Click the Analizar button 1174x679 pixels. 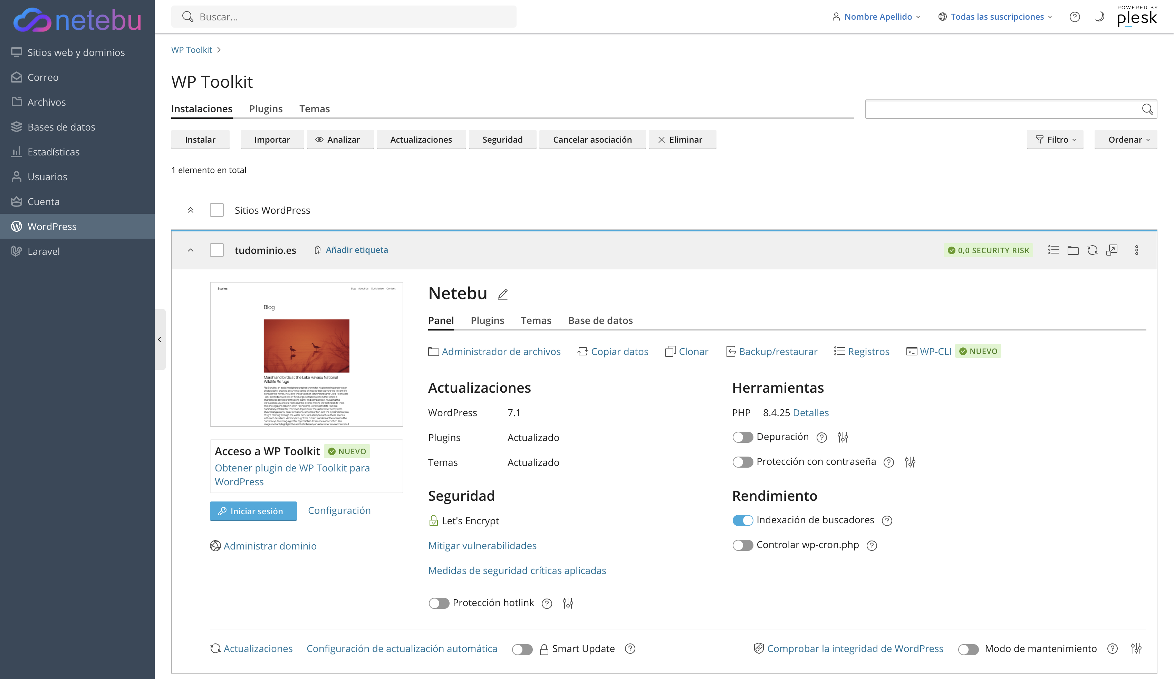point(340,139)
